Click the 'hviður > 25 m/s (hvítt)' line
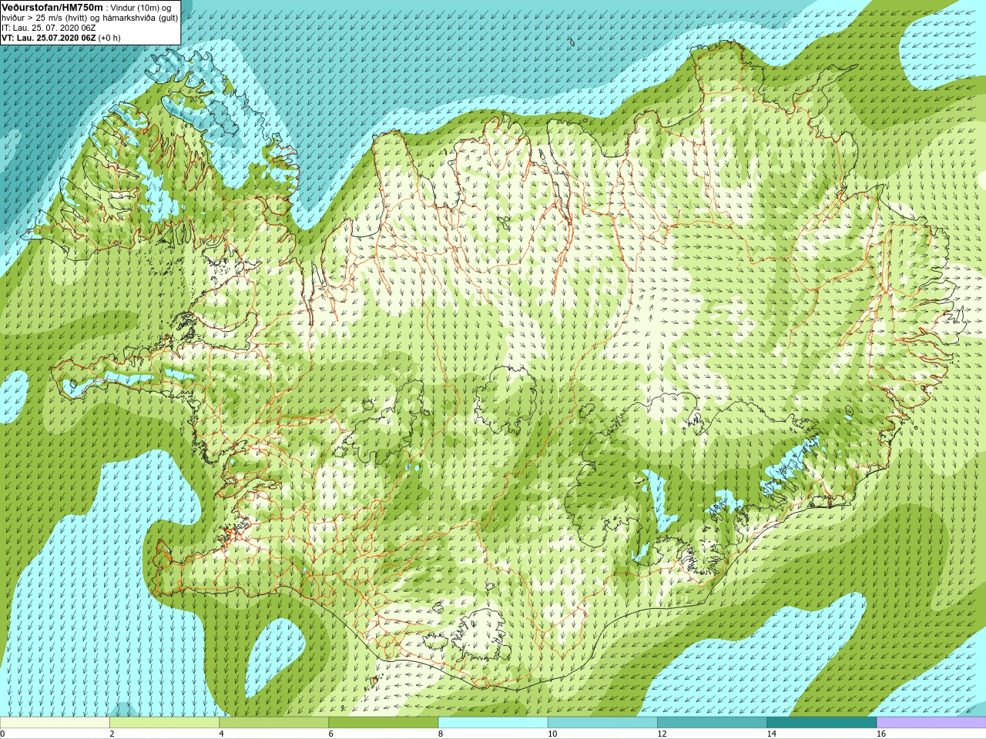This screenshot has height=739, width=986. (x=45, y=18)
